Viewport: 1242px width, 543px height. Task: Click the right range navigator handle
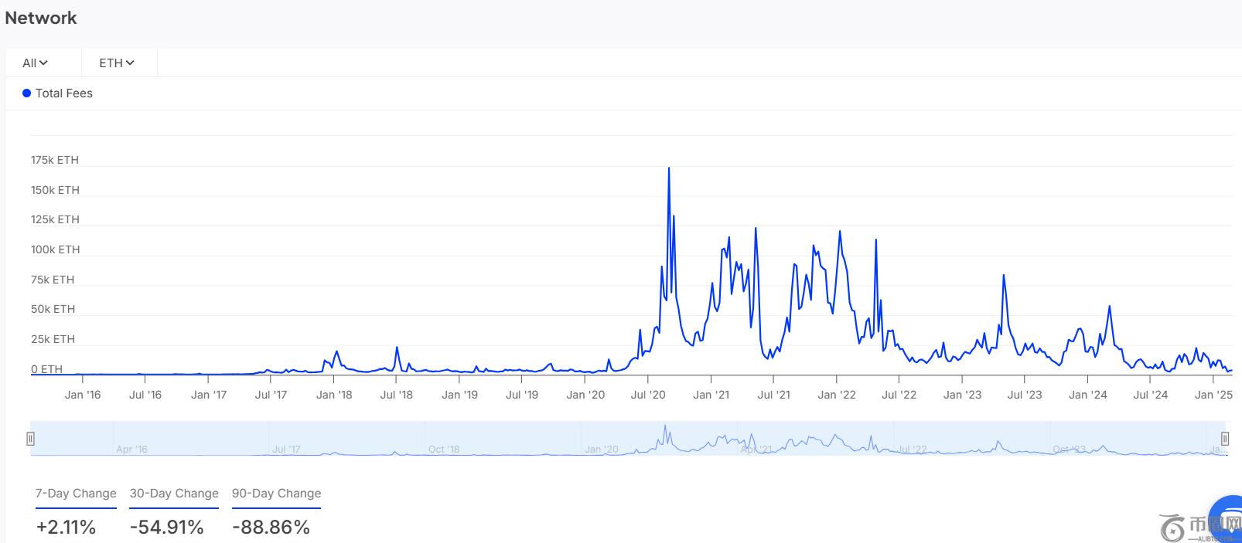click(x=1225, y=439)
